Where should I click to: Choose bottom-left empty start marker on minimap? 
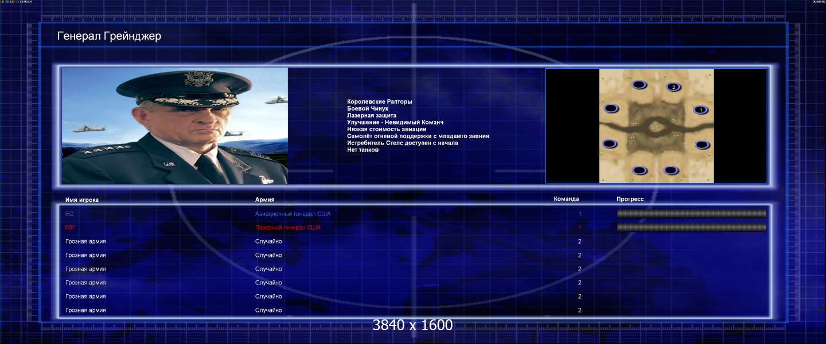640,170
